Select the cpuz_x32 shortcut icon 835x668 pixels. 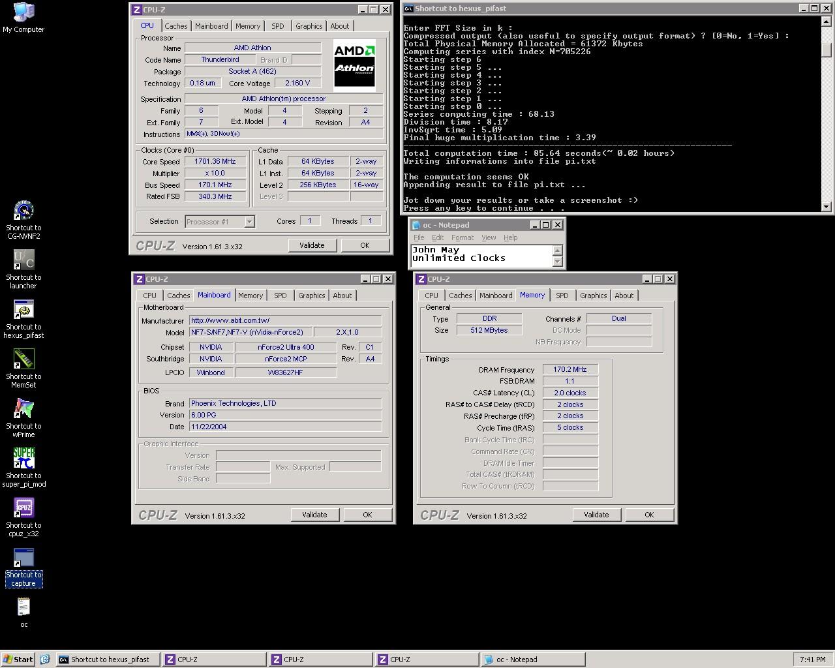point(23,508)
